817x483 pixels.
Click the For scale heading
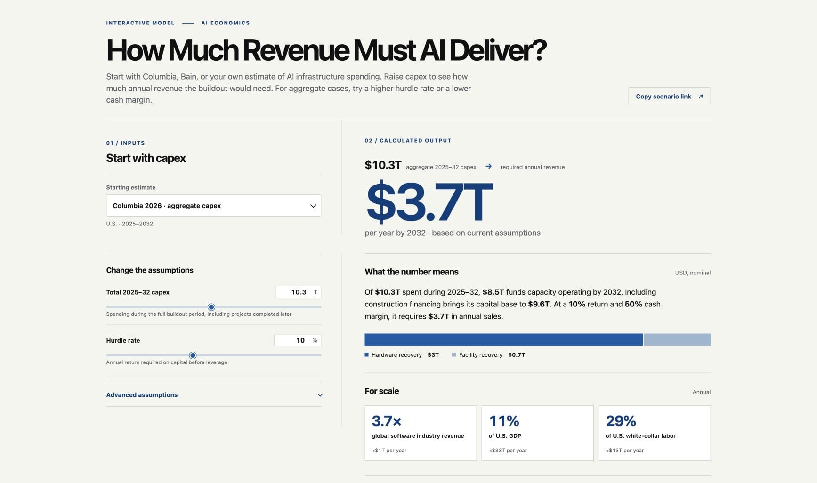tap(382, 391)
